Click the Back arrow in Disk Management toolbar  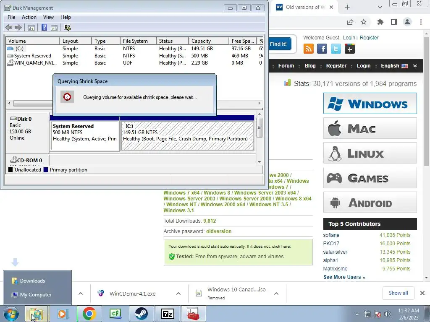[9, 27]
